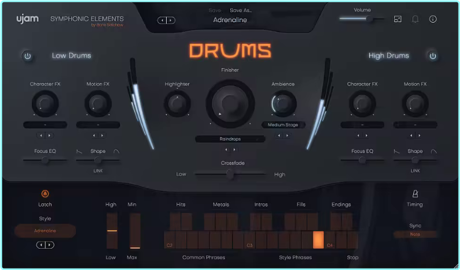Click Low Drums curved shape icon right of Shape

[116, 151]
